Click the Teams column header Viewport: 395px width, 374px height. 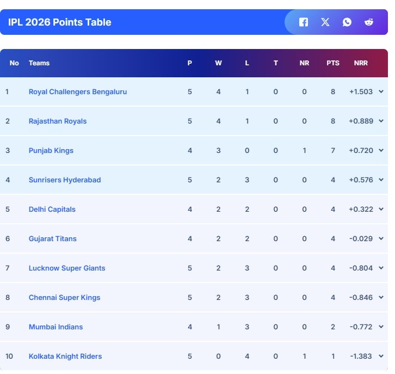[39, 63]
